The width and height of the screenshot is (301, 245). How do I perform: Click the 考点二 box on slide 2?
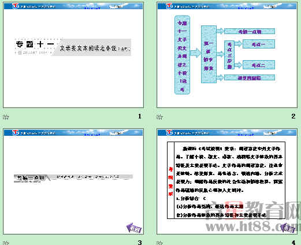click(x=259, y=65)
